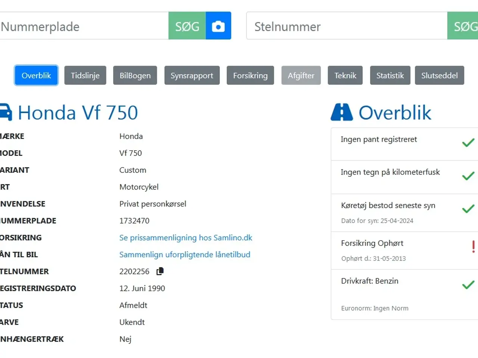This screenshot has height=358, width=478.
Task: Click Ingen pant registreret text
Action: point(379,139)
